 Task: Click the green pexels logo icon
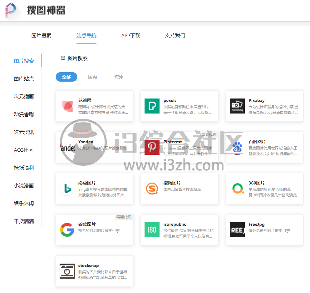(x=152, y=106)
